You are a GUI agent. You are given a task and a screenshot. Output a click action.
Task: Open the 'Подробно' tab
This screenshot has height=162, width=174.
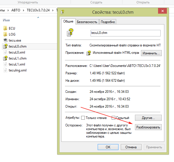coord(108,22)
